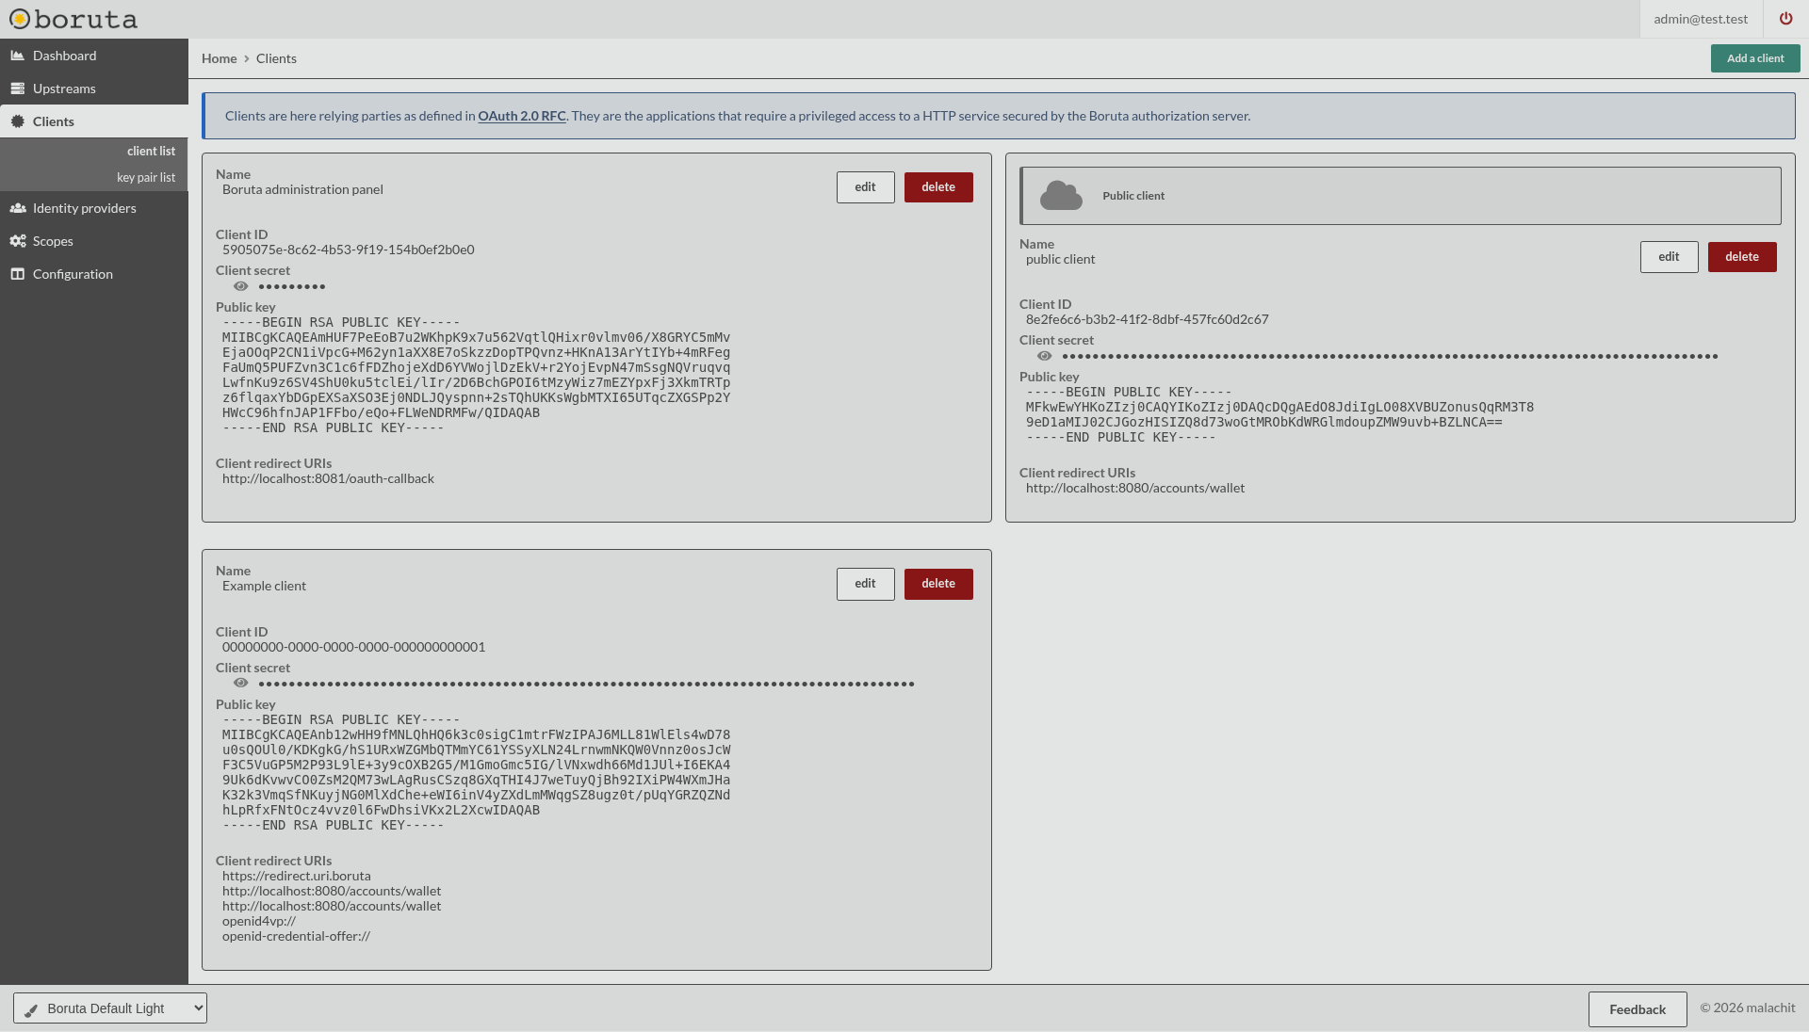This screenshot has height=1032, width=1809.
Task: Delete the Boruta administration panel client
Action: click(x=938, y=187)
